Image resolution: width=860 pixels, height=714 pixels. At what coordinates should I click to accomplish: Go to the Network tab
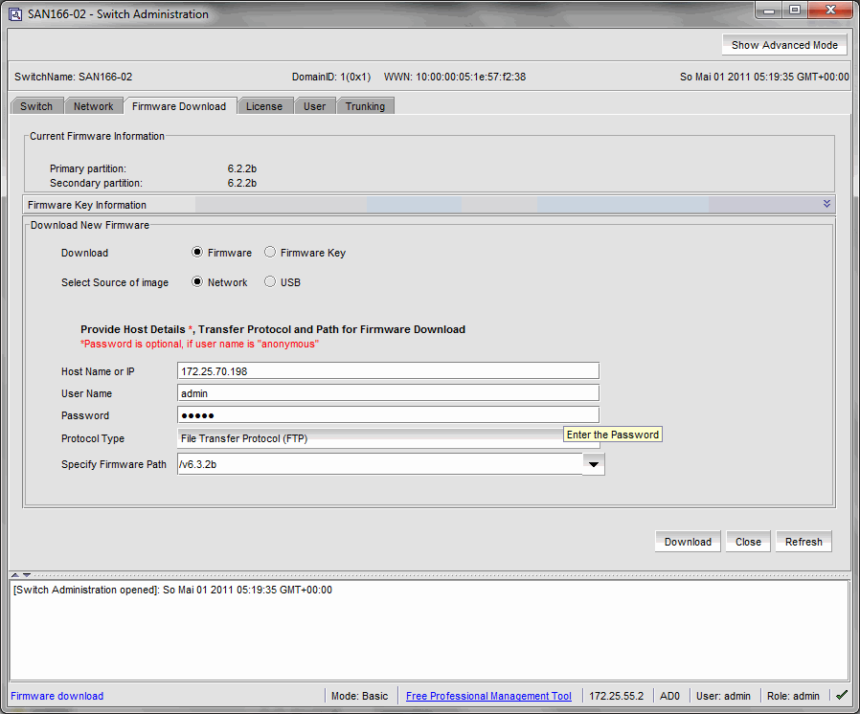tap(93, 106)
